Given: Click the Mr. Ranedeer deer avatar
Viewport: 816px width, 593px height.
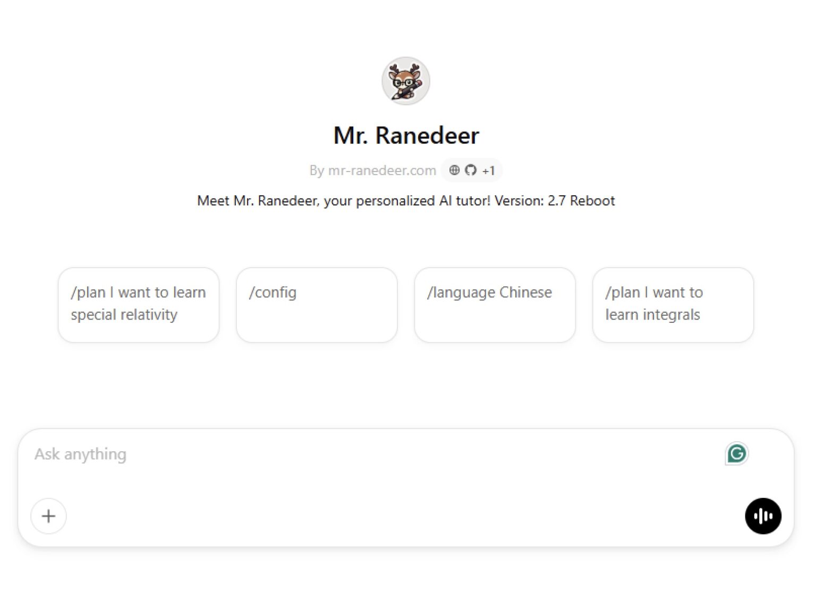Looking at the screenshot, I should click(406, 81).
